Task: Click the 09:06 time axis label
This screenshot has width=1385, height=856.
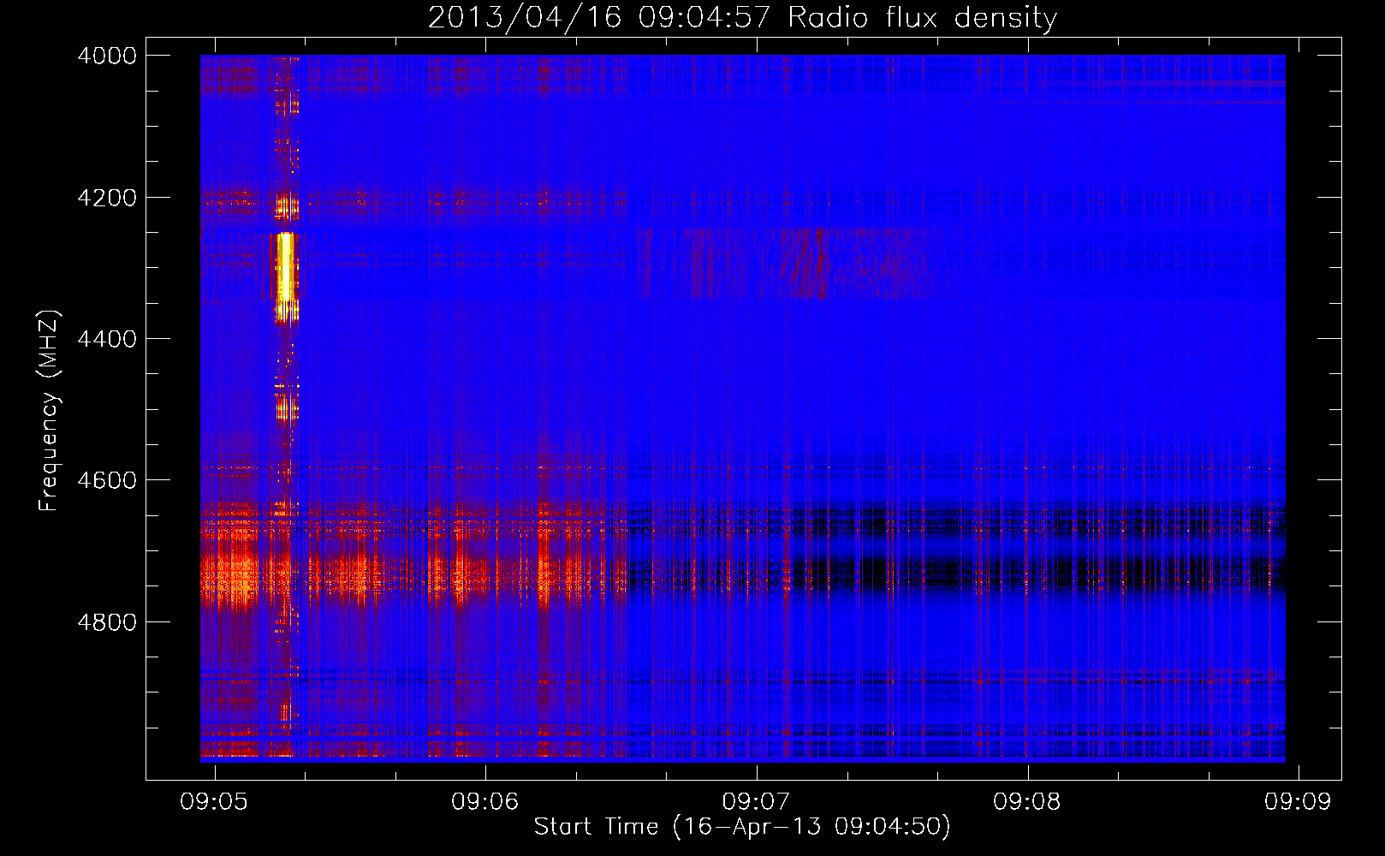Action: click(x=485, y=801)
